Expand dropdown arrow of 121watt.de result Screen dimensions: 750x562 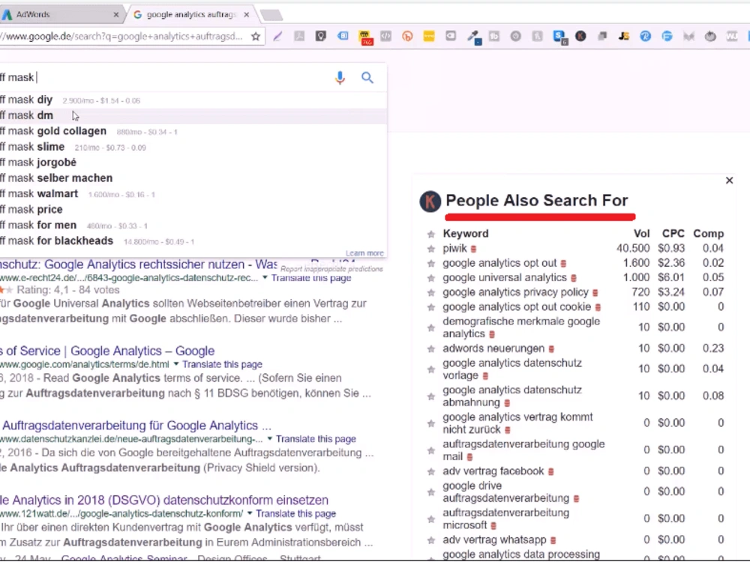[x=249, y=513]
